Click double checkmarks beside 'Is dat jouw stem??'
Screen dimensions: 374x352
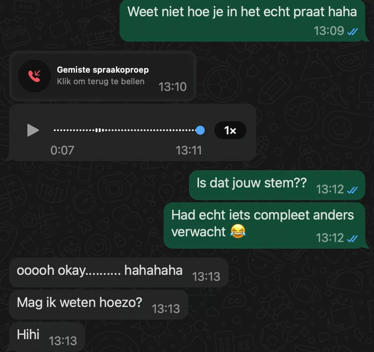click(x=352, y=190)
